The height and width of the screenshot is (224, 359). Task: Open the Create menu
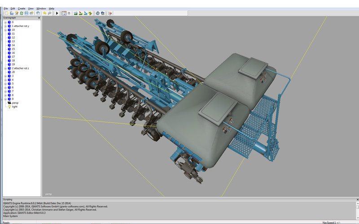coord(22,9)
